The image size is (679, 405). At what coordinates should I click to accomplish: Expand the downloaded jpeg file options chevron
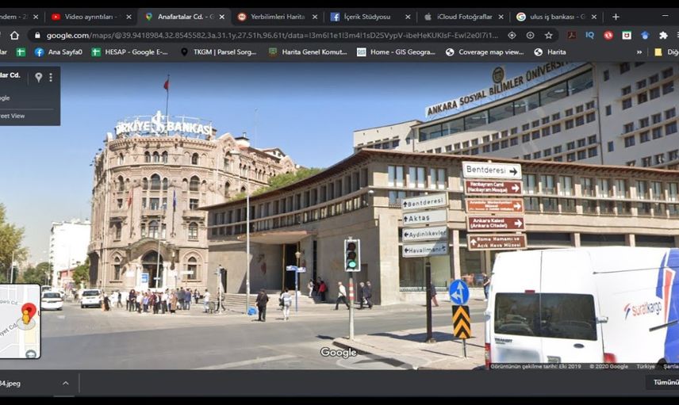tap(66, 384)
